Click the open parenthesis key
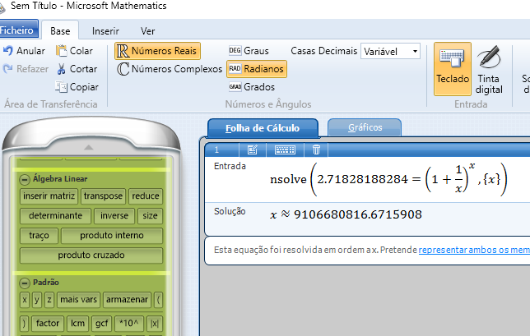The image size is (530, 336). (x=158, y=300)
